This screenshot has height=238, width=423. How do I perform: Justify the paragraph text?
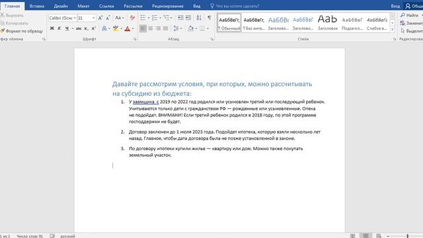(166, 28)
